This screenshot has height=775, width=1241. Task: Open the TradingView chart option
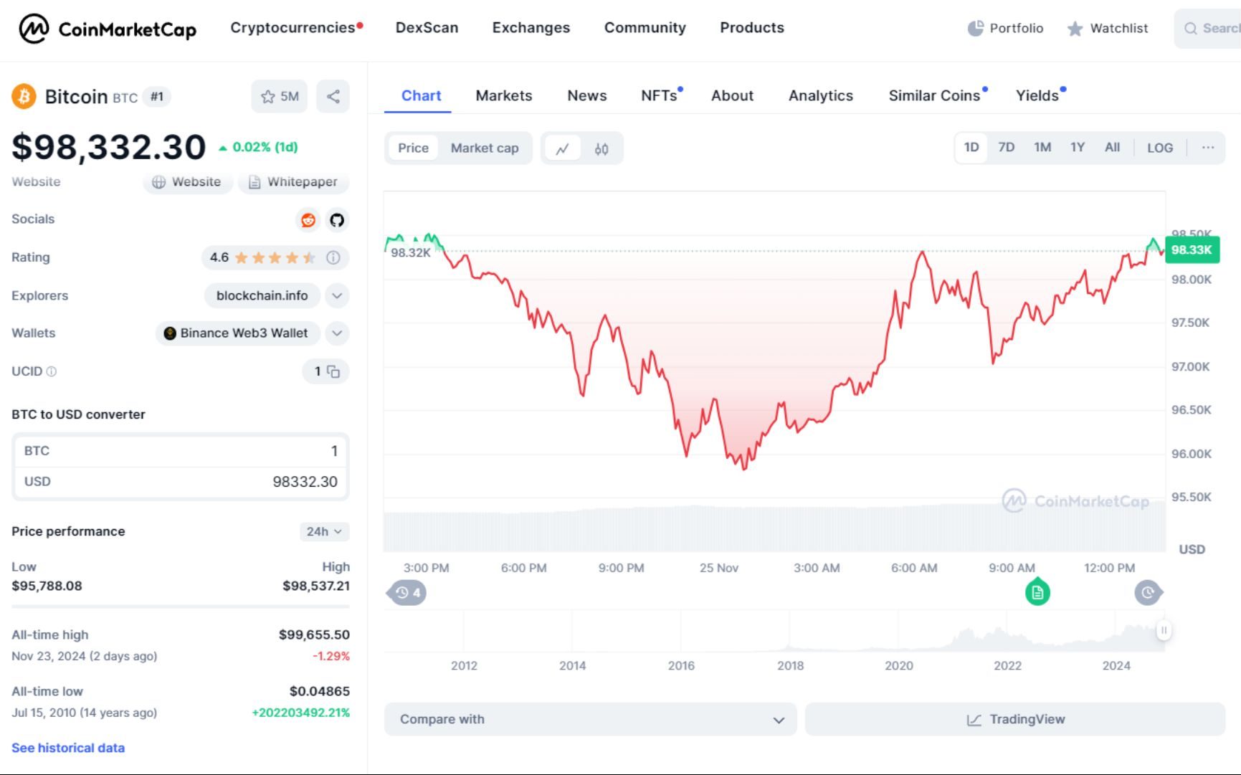(1015, 718)
